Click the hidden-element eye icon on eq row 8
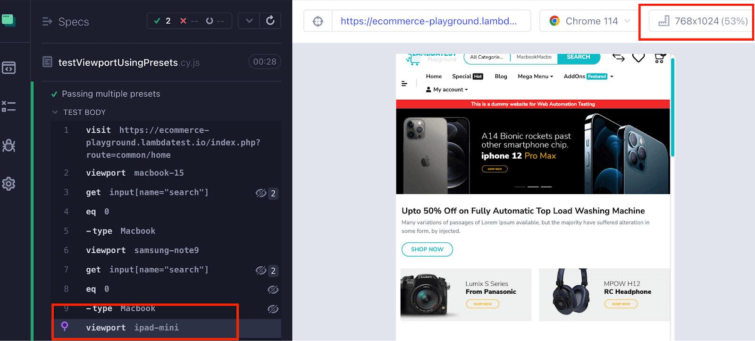 pos(273,290)
